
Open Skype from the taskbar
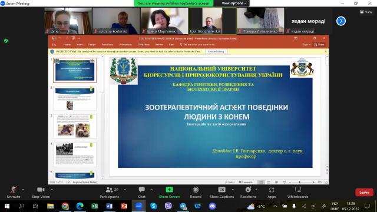153,206
